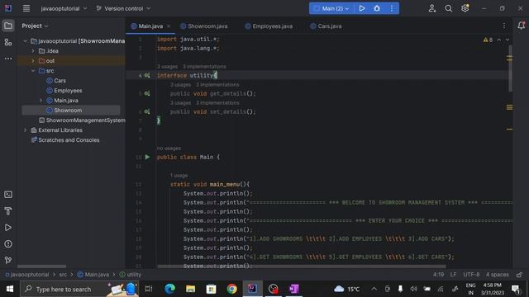The image size is (529, 297).
Task: Open editor tabs options menu
Action: (x=504, y=26)
